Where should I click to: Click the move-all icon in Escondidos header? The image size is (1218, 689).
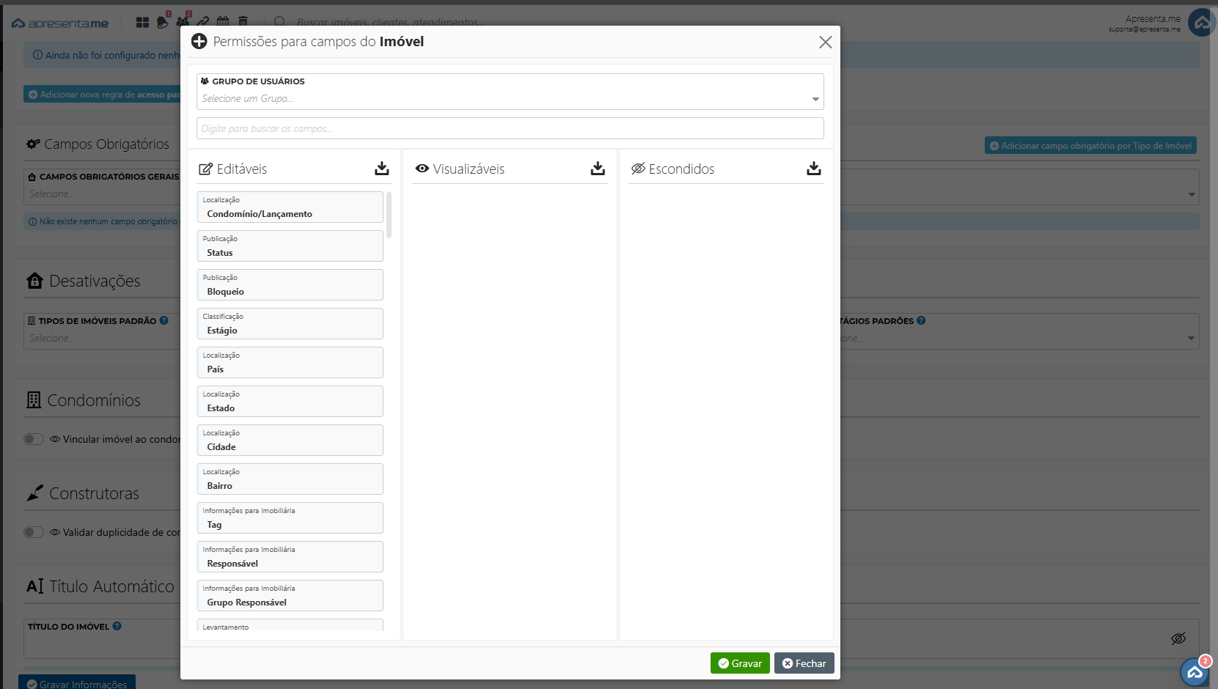tap(813, 169)
